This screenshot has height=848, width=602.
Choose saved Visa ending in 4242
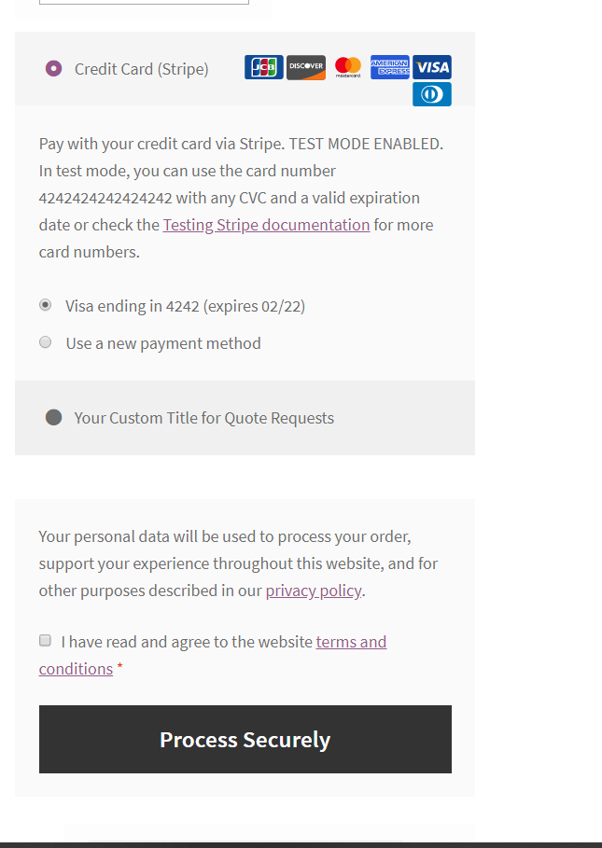coord(45,305)
